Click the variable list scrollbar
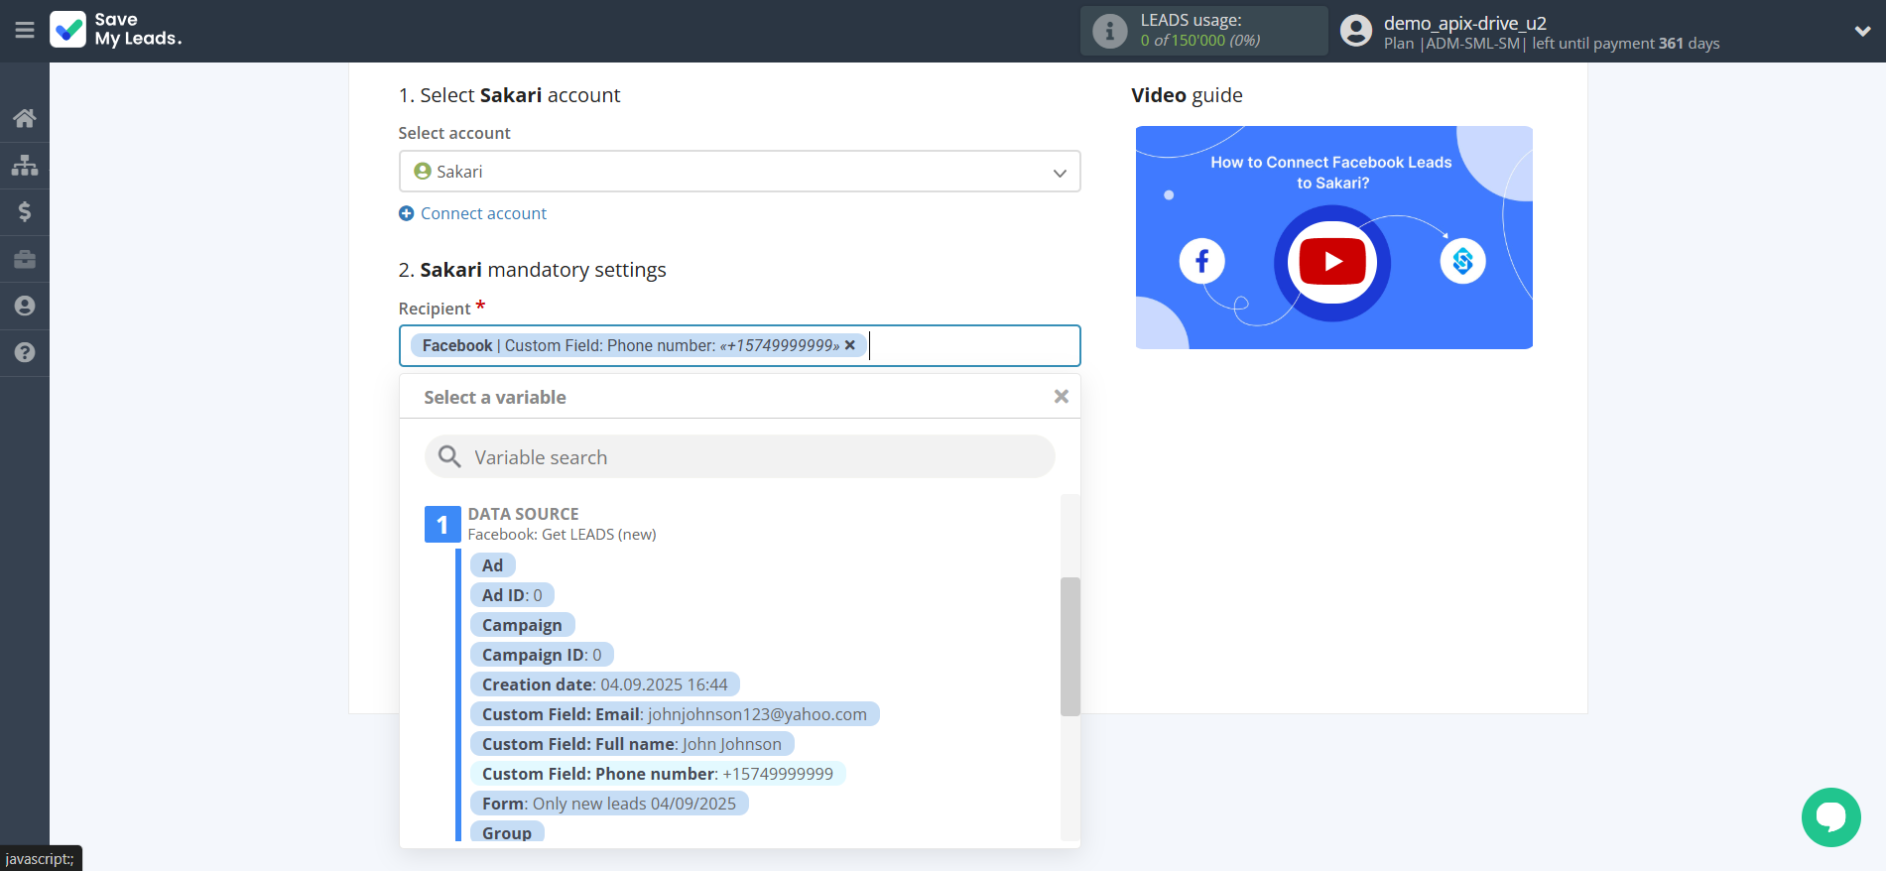 point(1069,646)
